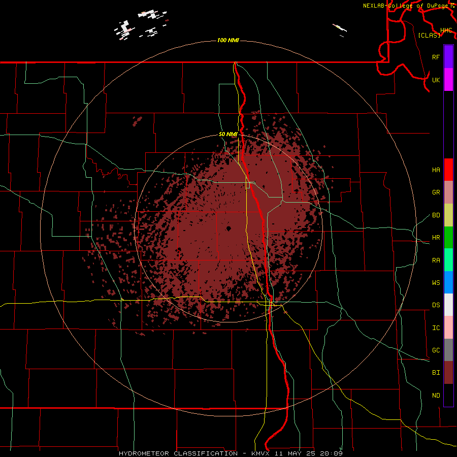Click the DS white legend swatch
Viewport: 457px width, 457px height.
(x=448, y=305)
